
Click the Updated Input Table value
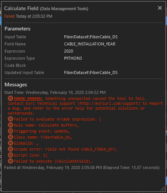coord(91,72)
